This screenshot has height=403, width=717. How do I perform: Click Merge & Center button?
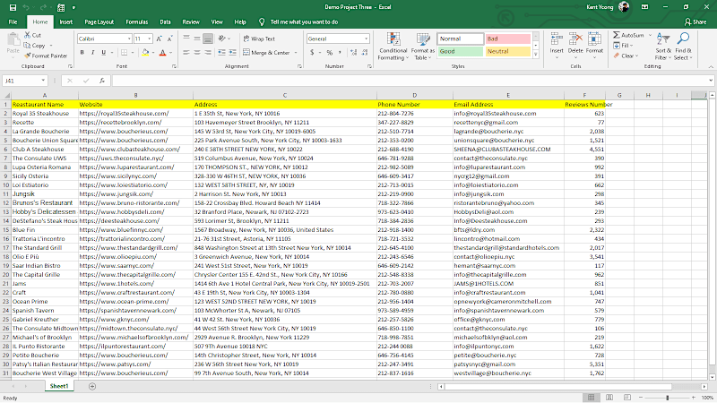point(266,53)
